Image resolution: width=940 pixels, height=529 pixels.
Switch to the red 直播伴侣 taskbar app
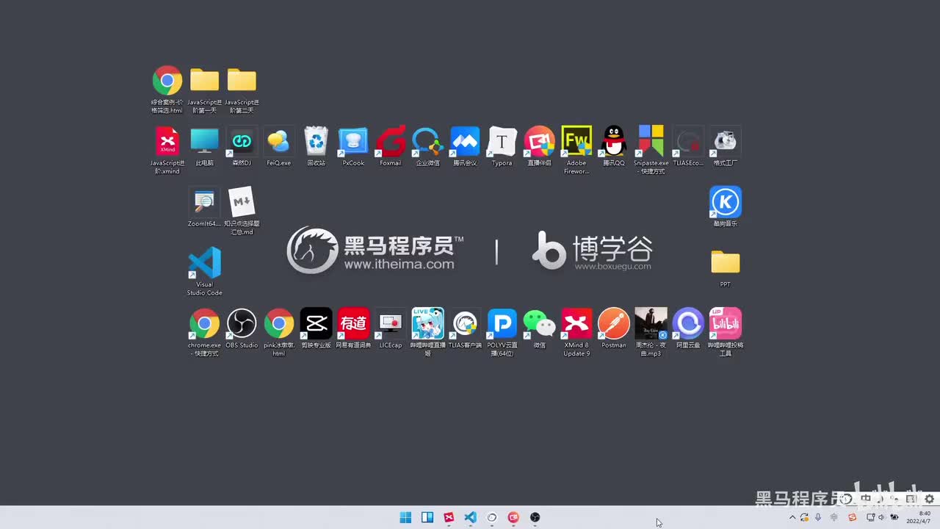click(513, 517)
